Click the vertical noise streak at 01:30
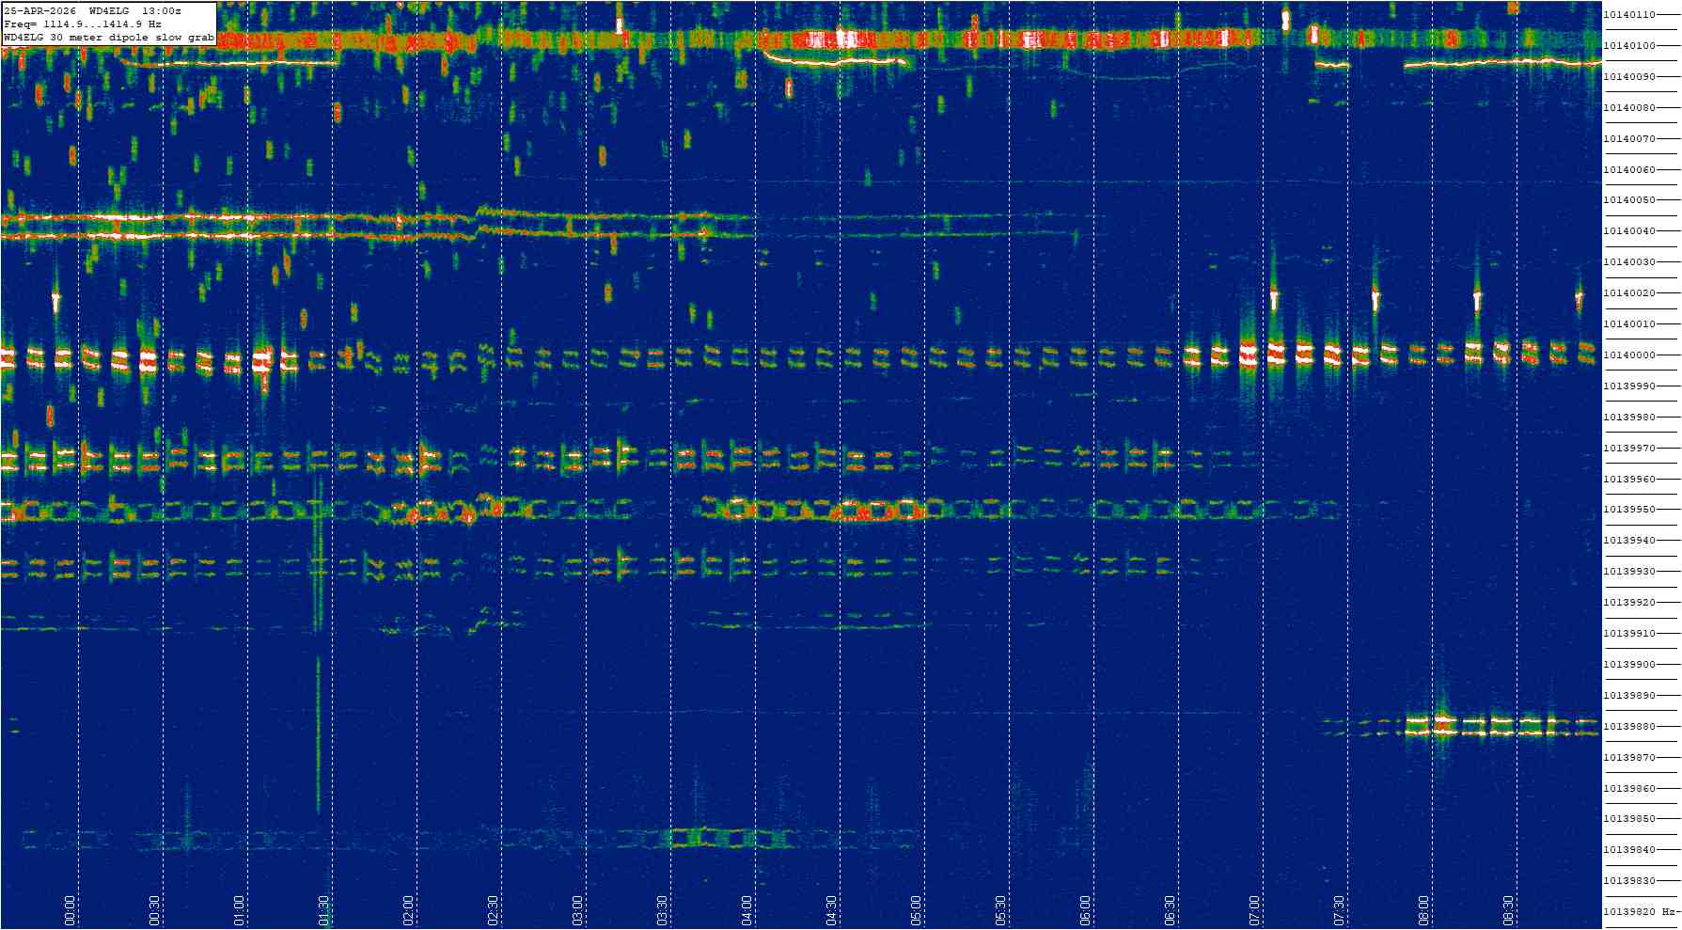 318,733
